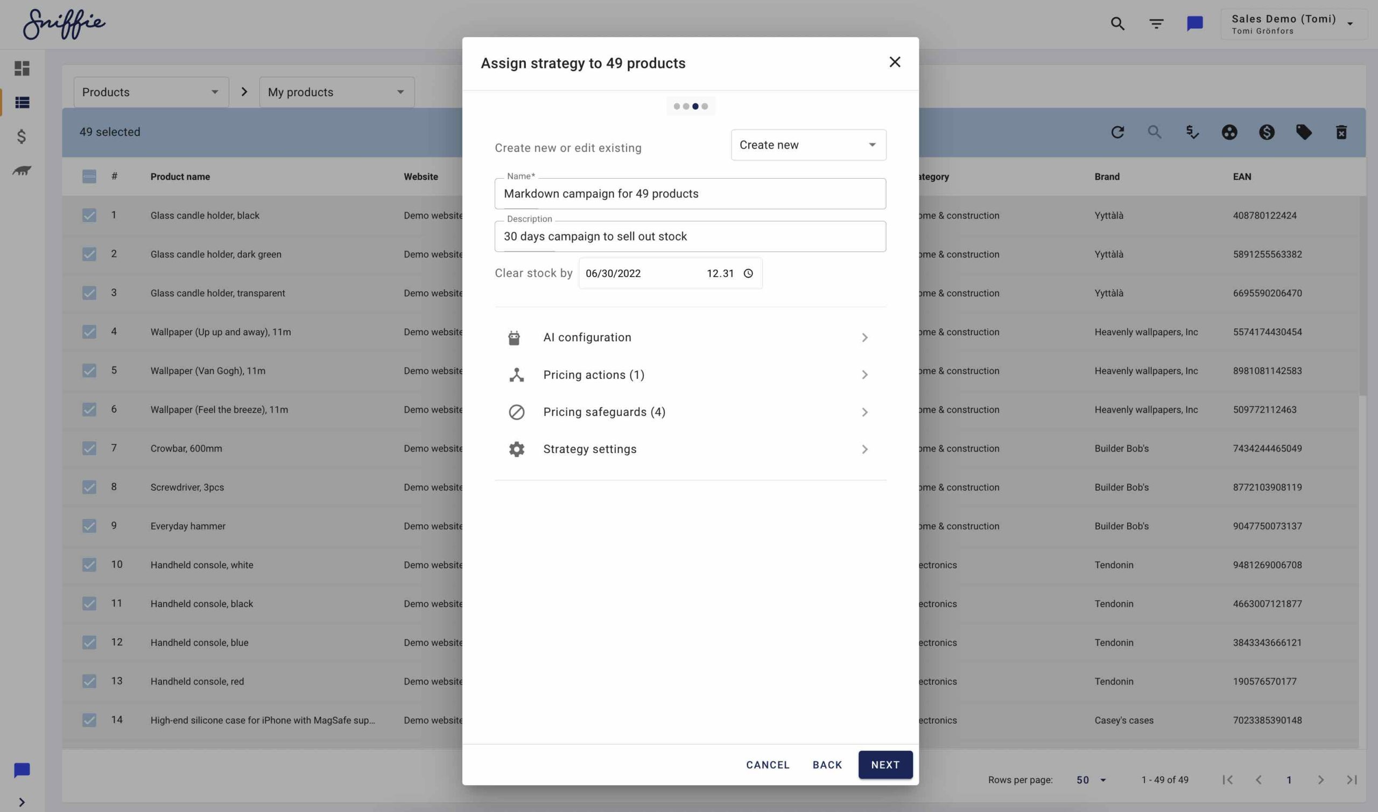Click the Back button

coord(827,765)
